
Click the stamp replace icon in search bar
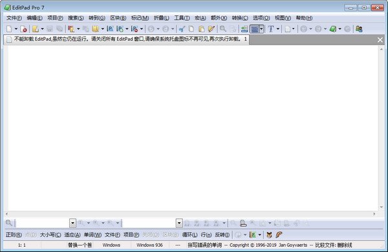pos(243,223)
